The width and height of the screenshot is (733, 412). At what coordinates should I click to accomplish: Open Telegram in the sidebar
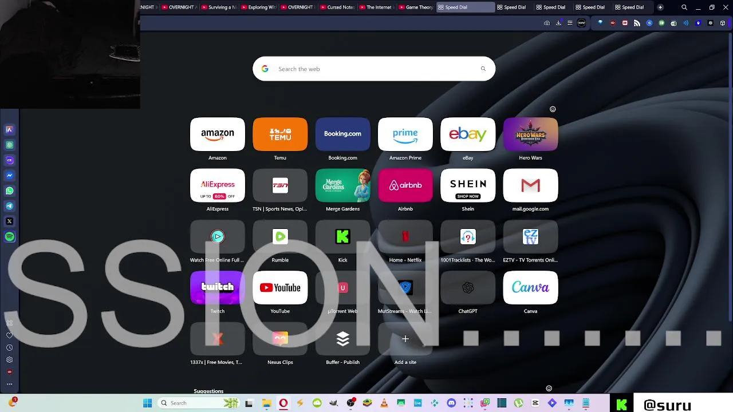tap(9, 206)
